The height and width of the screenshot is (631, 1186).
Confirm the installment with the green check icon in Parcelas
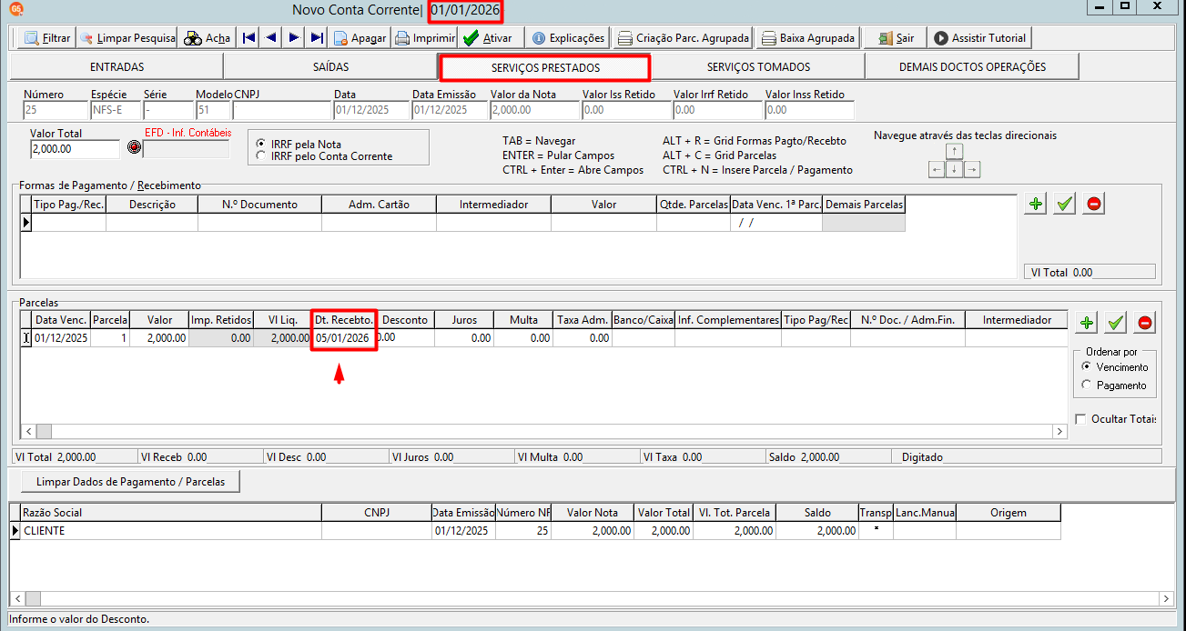(1116, 322)
